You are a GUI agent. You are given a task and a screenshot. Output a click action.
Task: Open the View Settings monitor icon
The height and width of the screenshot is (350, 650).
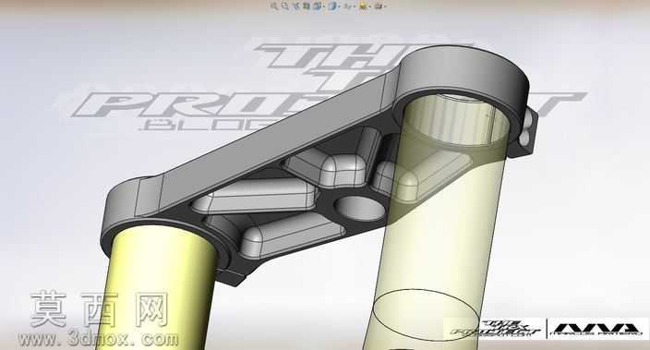[x=379, y=6]
